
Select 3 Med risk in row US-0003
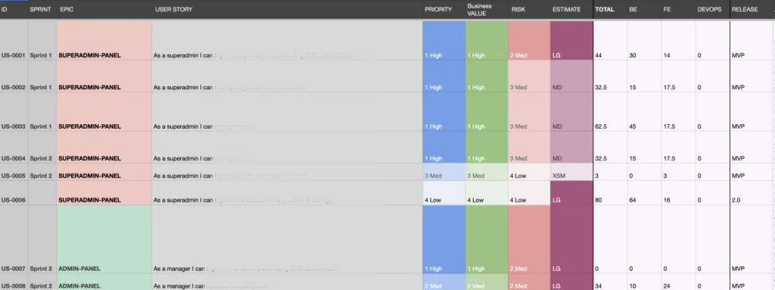coord(529,112)
